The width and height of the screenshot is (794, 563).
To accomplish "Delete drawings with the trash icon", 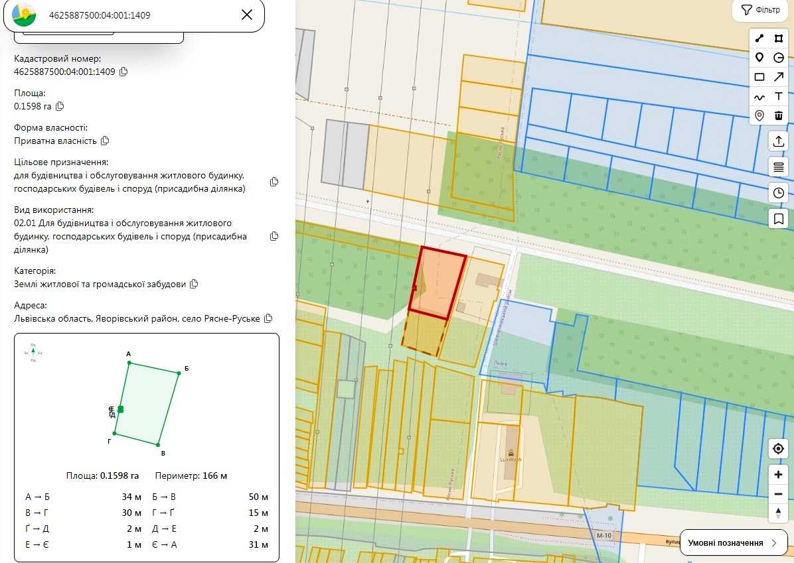I will pos(779,116).
